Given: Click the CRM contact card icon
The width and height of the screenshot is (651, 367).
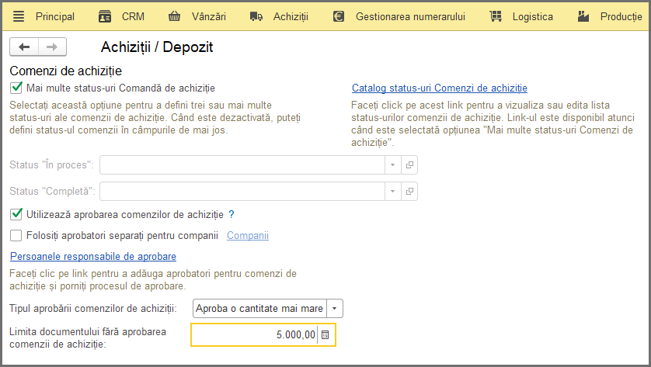Looking at the screenshot, I should coord(105,16).
